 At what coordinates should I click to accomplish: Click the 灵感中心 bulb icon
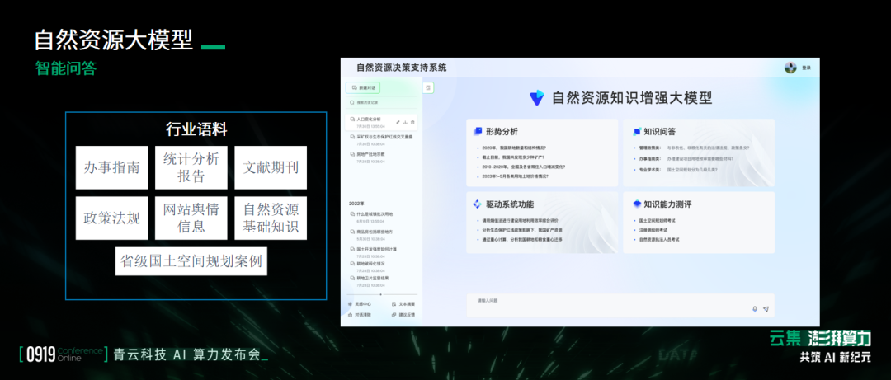[350, 304]
